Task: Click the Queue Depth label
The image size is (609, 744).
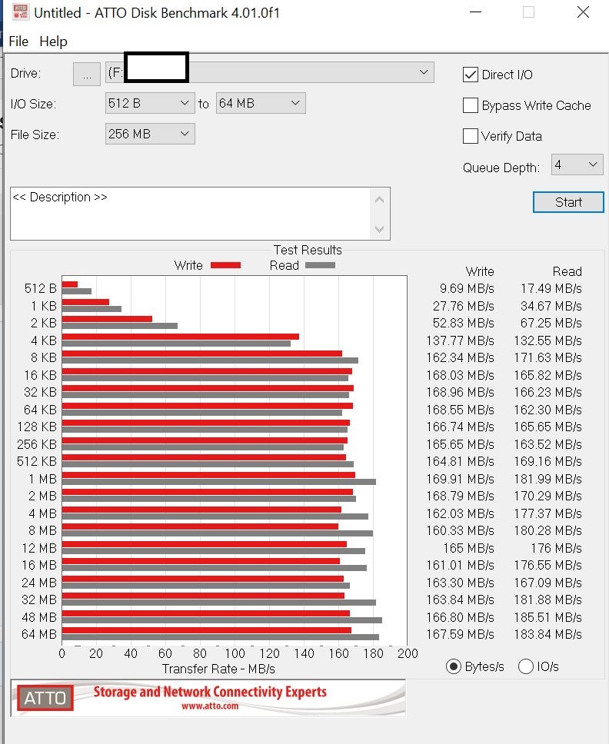Action: 501,168
